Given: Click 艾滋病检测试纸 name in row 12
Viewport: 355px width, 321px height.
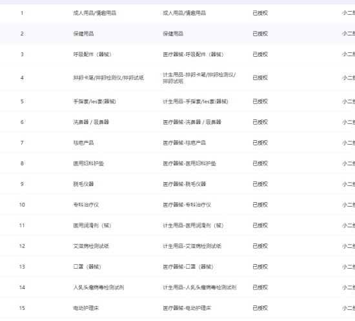Looking at the screenshot, I should pyautogui.click(x=91, y=246).
